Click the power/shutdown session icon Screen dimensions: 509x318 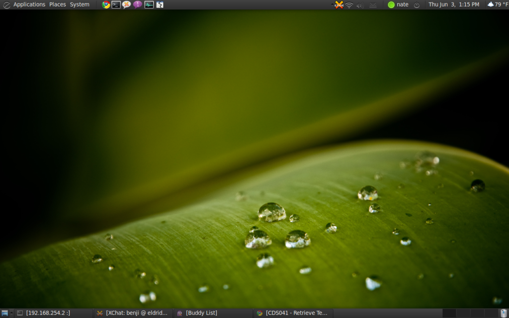tap(417, 5)
